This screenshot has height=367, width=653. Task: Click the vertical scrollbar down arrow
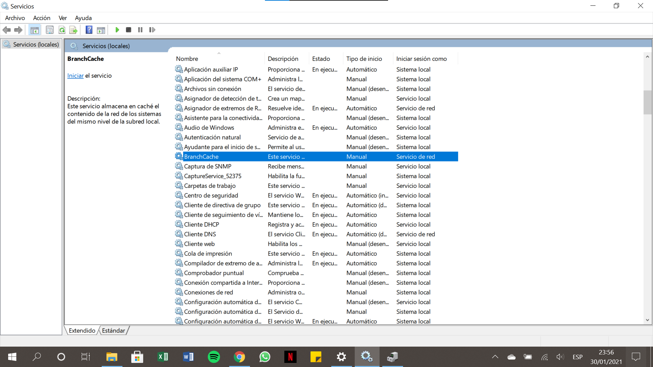[647, 320]
